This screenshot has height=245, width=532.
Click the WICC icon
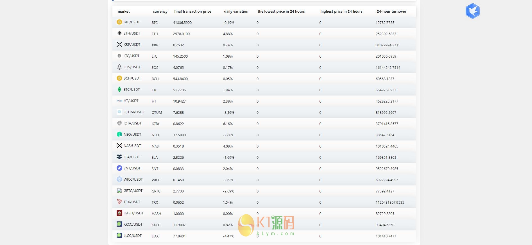119,179
